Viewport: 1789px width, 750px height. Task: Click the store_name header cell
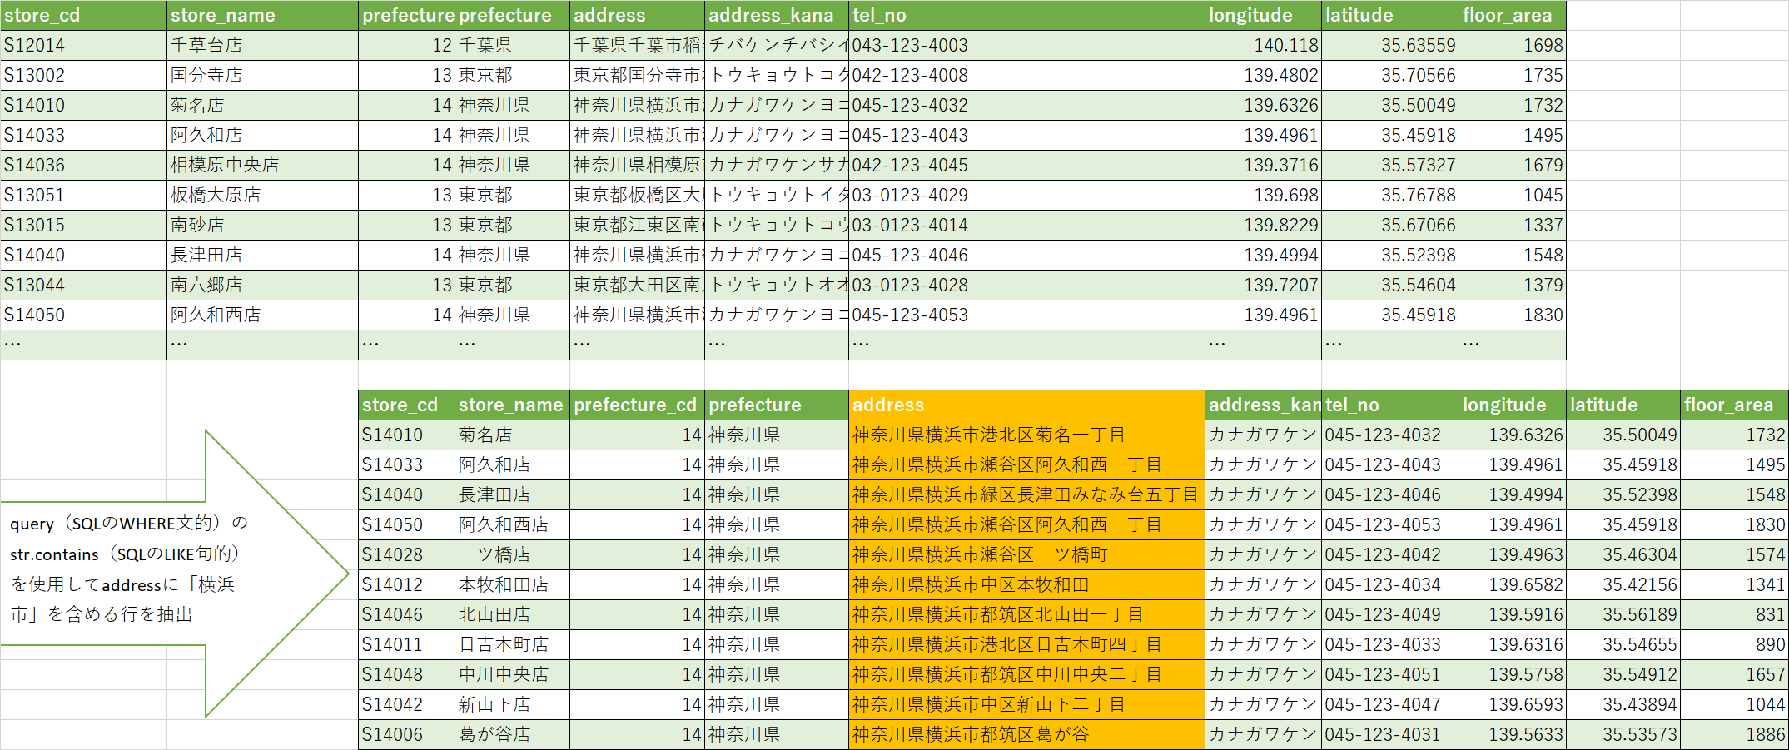pos(221,15)
